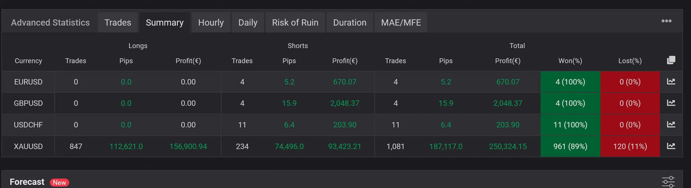691x188 pixels.
Task: Open the three-dot more options menu
Action: (666, 21)
